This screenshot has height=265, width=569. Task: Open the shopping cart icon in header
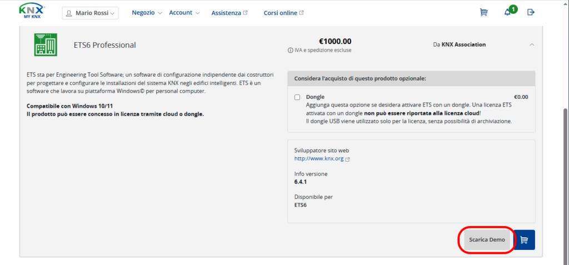[483, 12]
